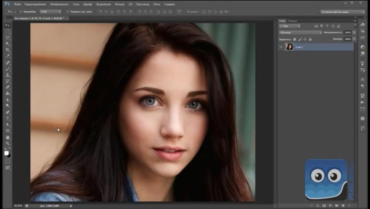The width and height of the screenshot is (370, 209).
Task: Open the Файл menu
Action: point(17,4)
